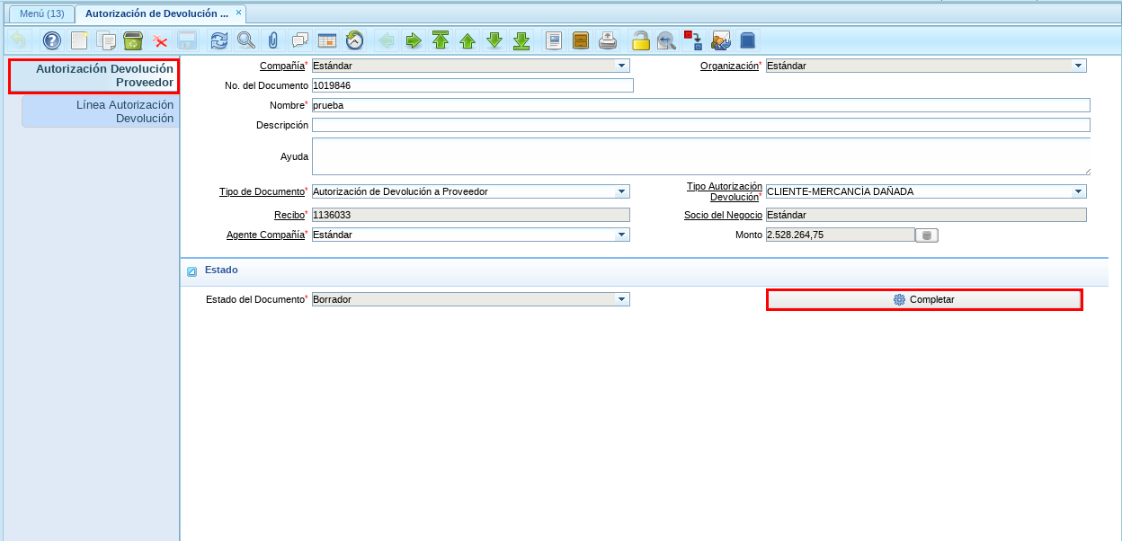Open the Estado del Documento dropdown
The height and width of the screenshot is (541, 1122).
pyautogui.click(x=621, y=299)
